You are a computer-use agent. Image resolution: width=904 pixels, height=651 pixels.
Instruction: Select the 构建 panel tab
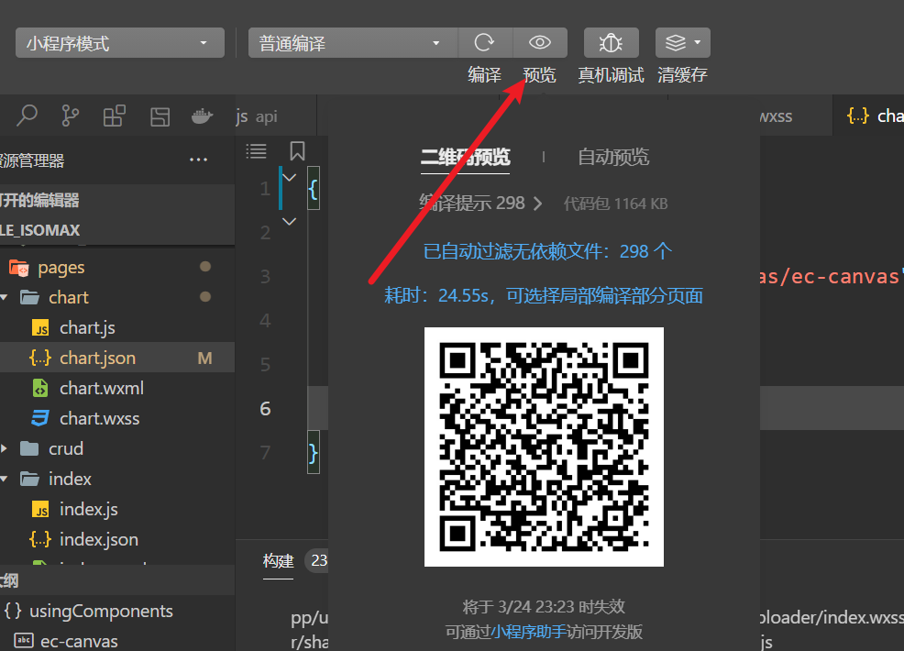click(x=279, y=560)
